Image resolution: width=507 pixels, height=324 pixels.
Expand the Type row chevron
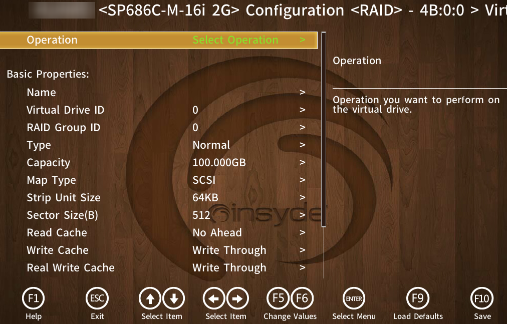tap(302, 145)
